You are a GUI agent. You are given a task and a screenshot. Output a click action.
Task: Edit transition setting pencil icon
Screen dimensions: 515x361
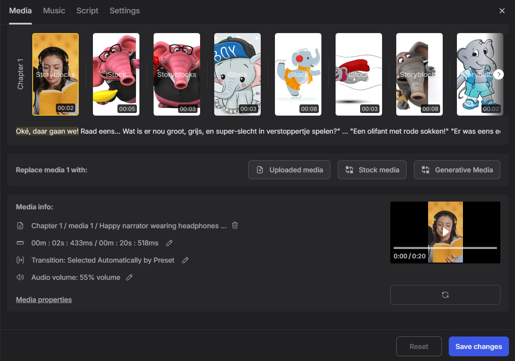click(x=185, y=260)
